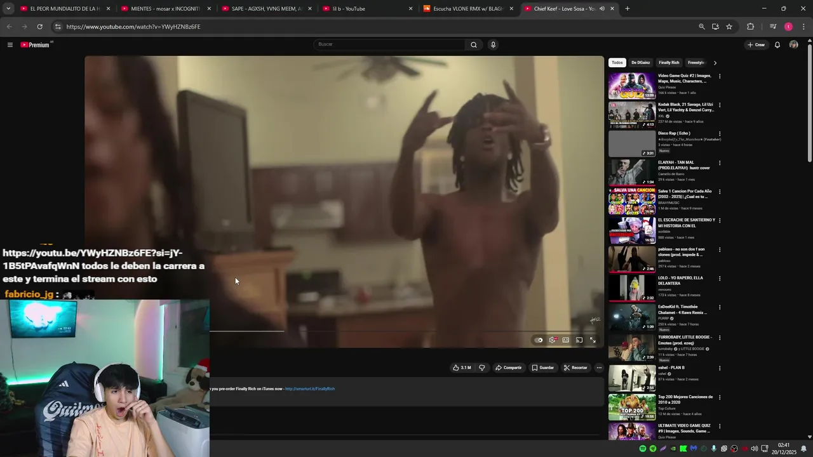Open Chrome three-dot menu
Screen dimensions: 813x457
pyautogui.click(x=803, y=27)
